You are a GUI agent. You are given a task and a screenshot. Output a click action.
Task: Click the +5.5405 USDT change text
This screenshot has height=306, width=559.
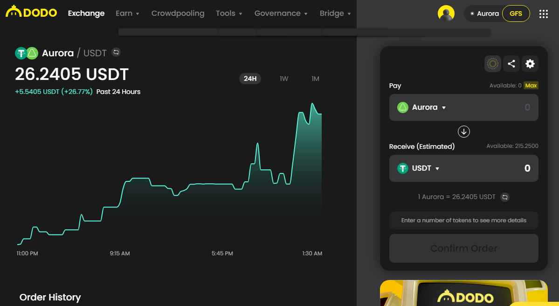54,92
